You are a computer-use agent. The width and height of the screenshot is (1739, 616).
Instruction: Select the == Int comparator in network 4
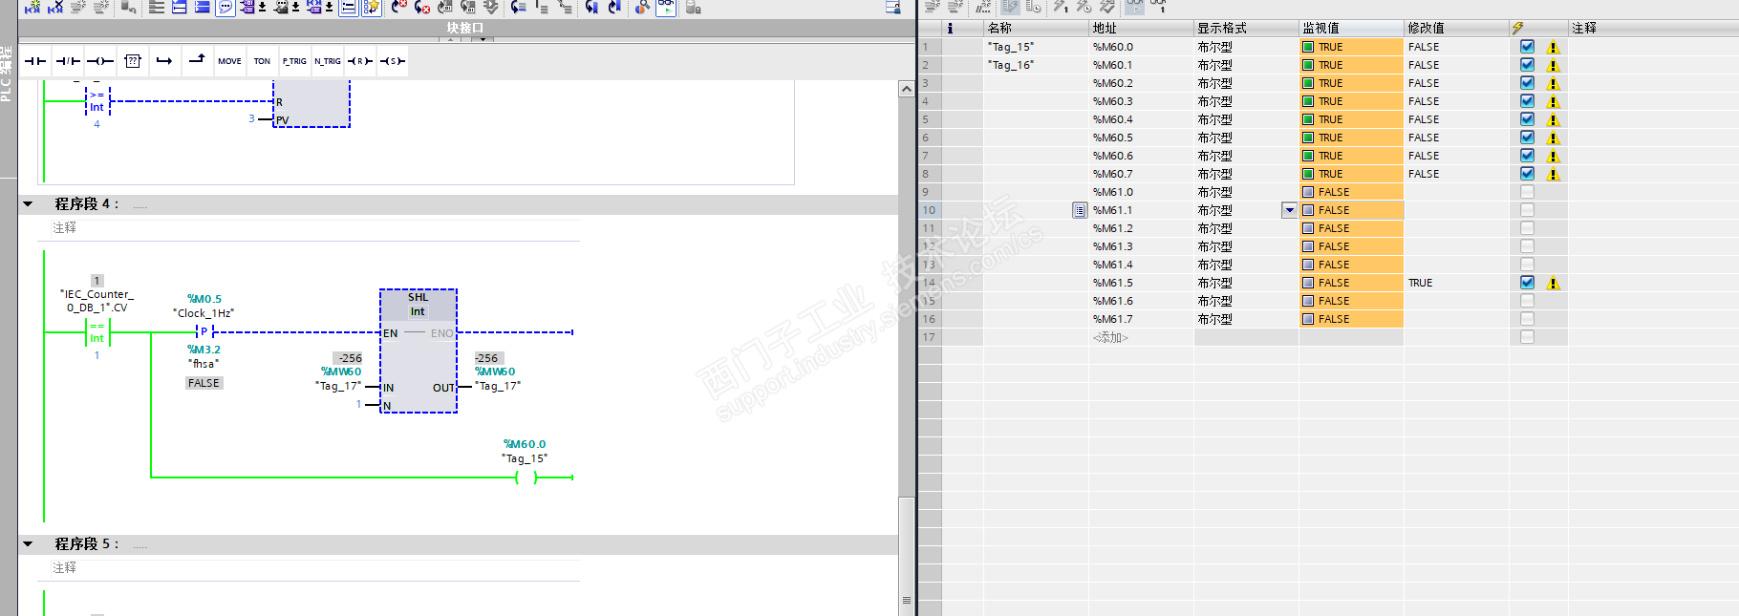click(x=97, y=332)
